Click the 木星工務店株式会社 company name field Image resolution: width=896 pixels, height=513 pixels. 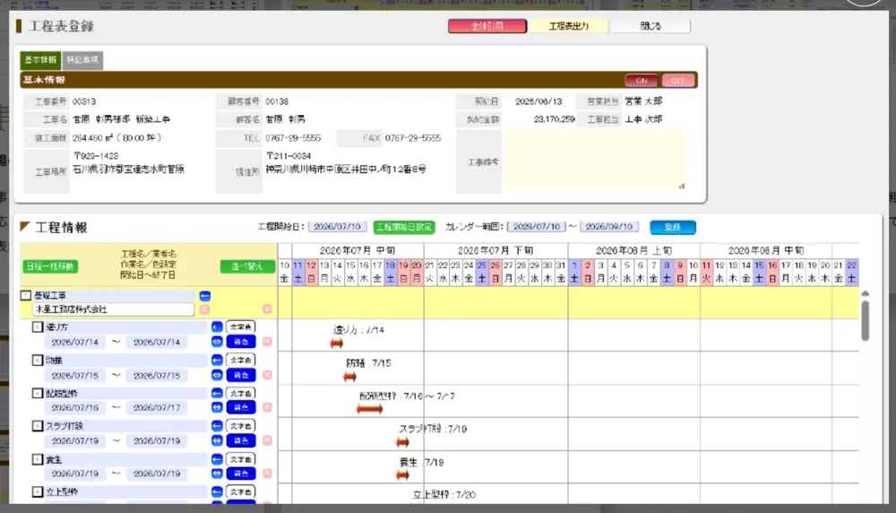pos(113,309)
